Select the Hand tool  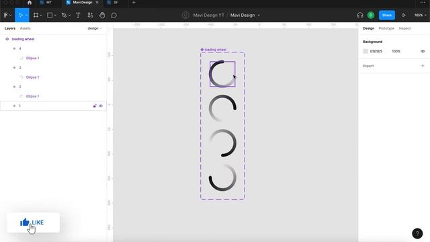[x=102, y=15]
